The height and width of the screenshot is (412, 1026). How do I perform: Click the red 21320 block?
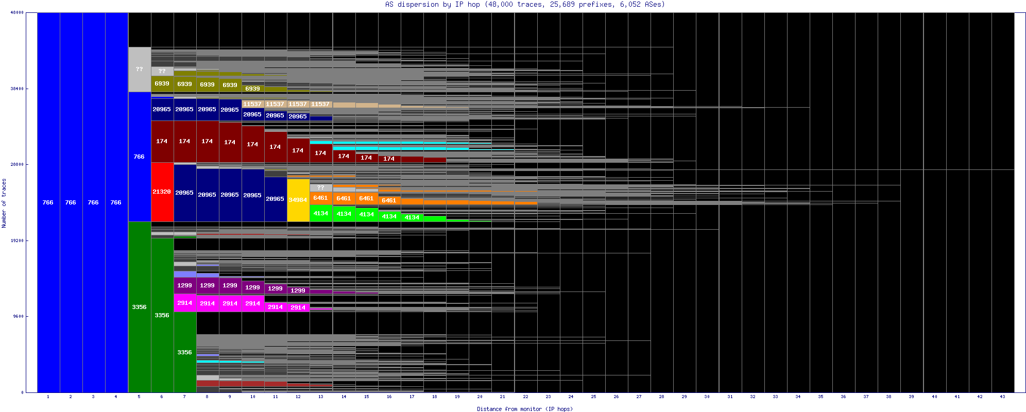tap(162, 192)
